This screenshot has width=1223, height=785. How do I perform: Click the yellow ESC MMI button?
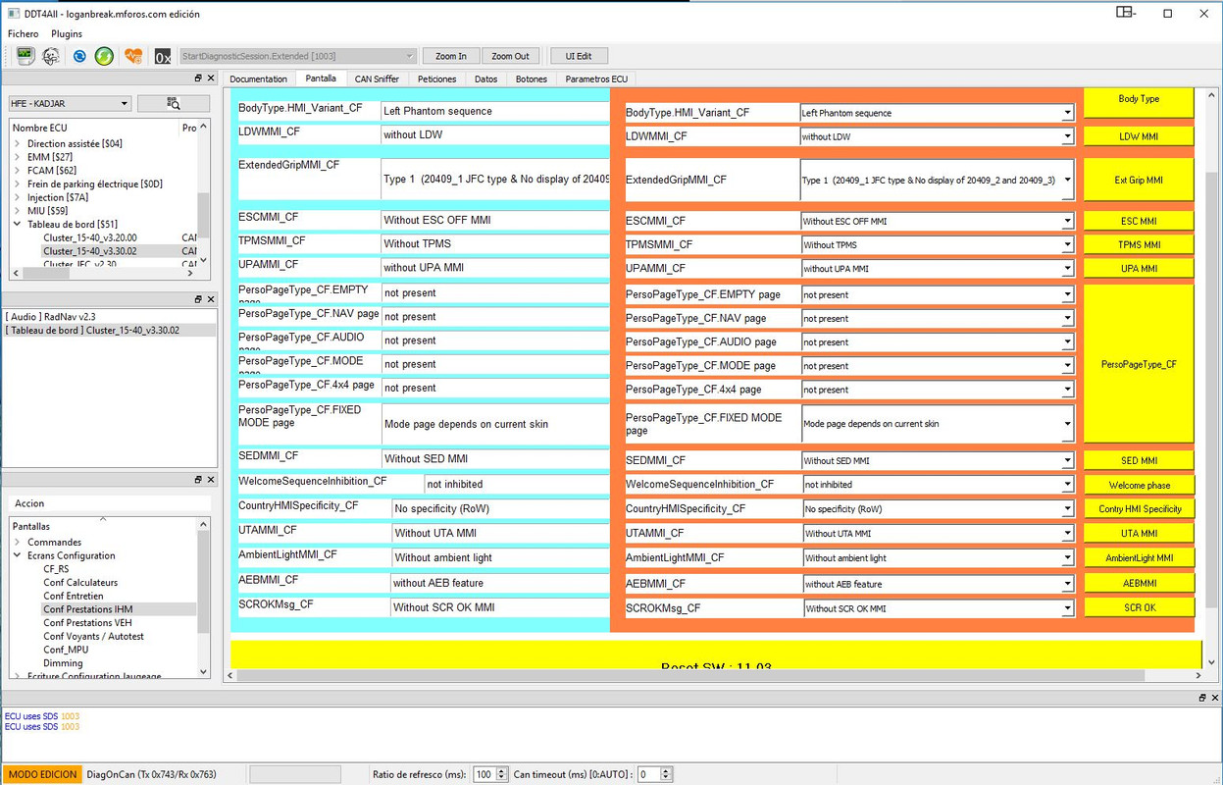[1139, 221]
